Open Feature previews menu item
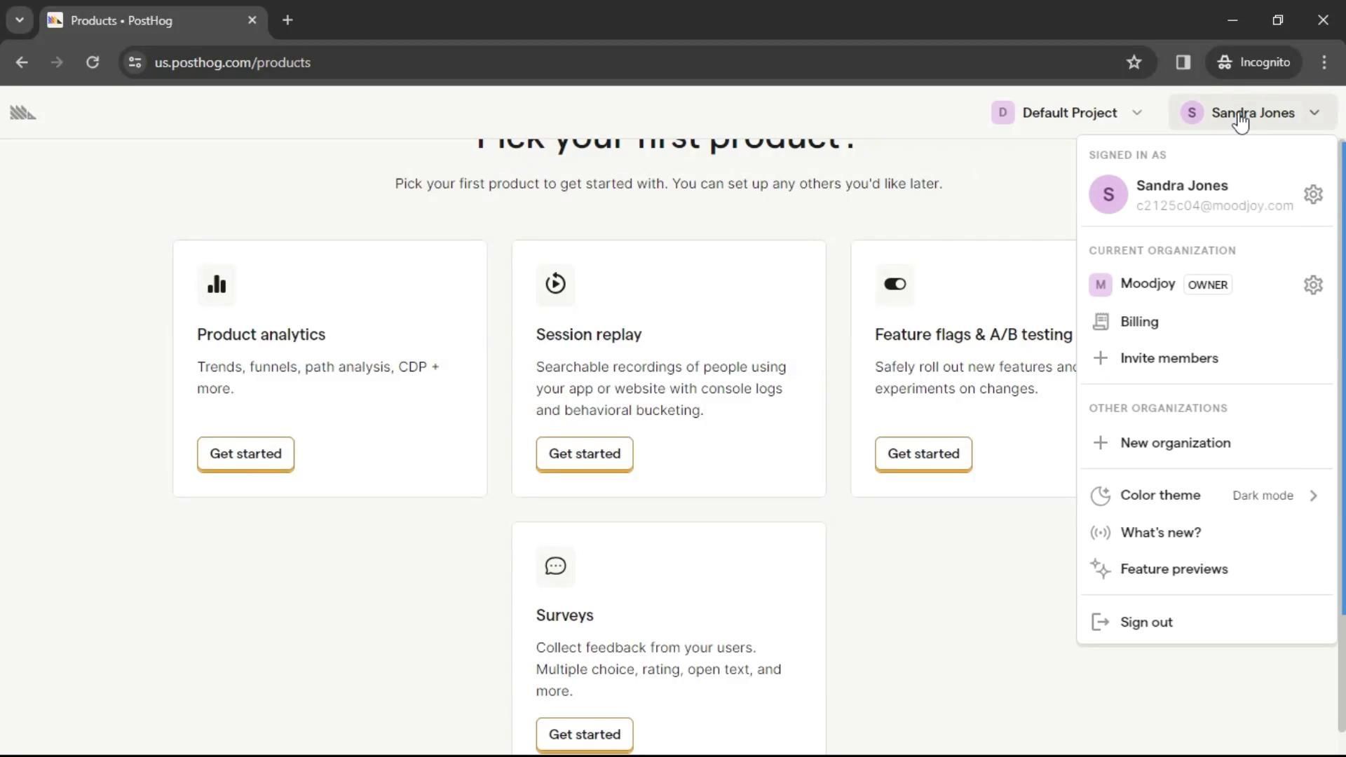1346x757 pixels. point(1174,569)
